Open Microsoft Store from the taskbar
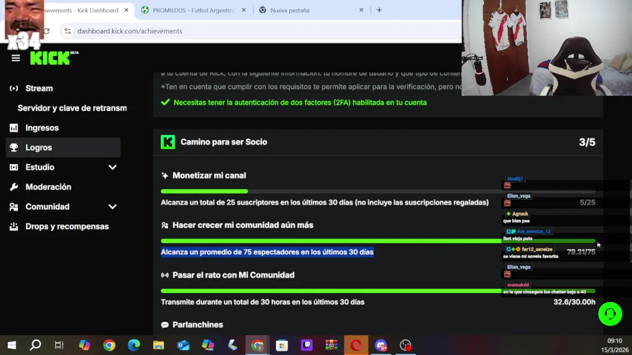The height and width of the screenshot is (355, 632). pos(282,345)
